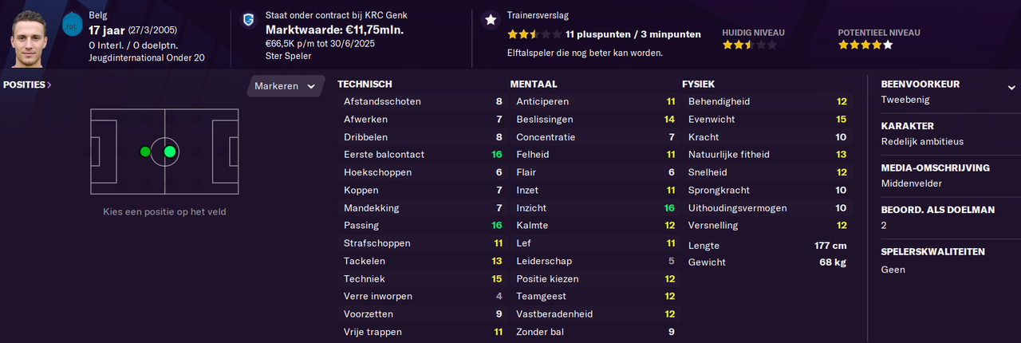This screenshot has height=343, width=1021.
Task: Select the darker green defensive midfield dot
Action: [x=144, y=152]
